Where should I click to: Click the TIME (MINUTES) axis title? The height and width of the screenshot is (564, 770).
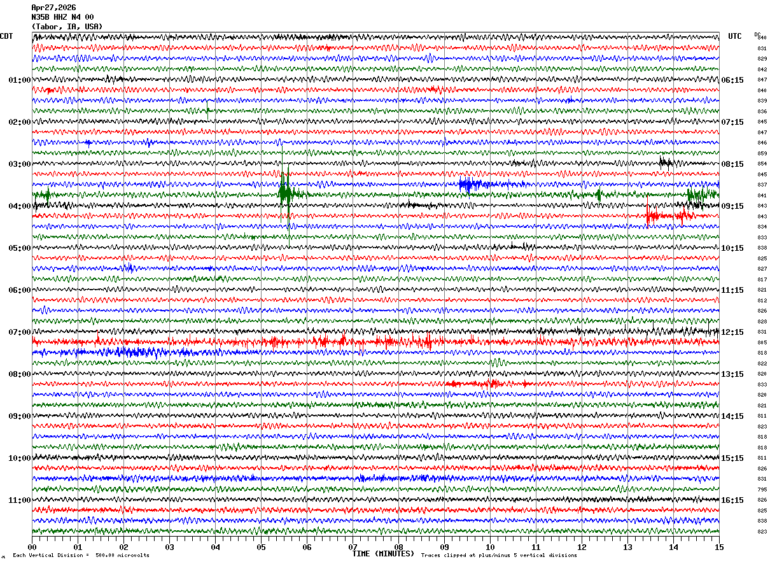tap(383, 554)
